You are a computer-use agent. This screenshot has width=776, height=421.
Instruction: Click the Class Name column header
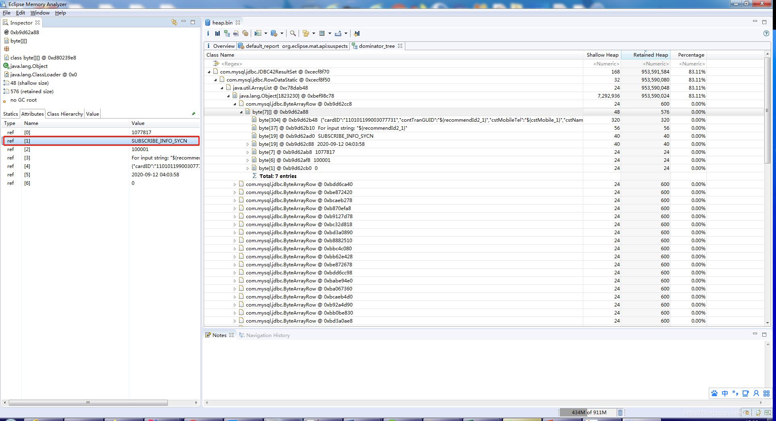[x=394, y=55]
